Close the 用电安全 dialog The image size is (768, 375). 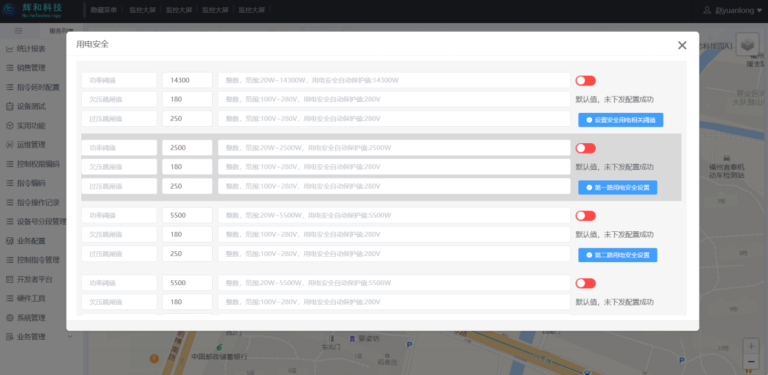(x=682, y=46)
